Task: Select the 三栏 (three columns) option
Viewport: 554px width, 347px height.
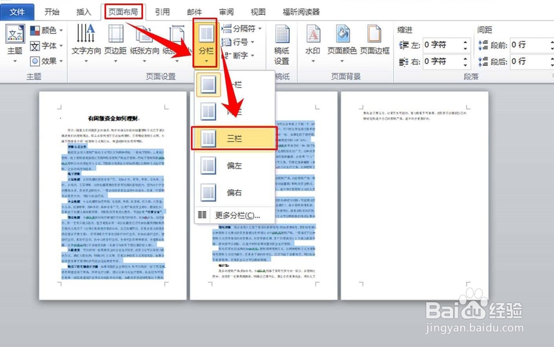Action: coord(234,139)
